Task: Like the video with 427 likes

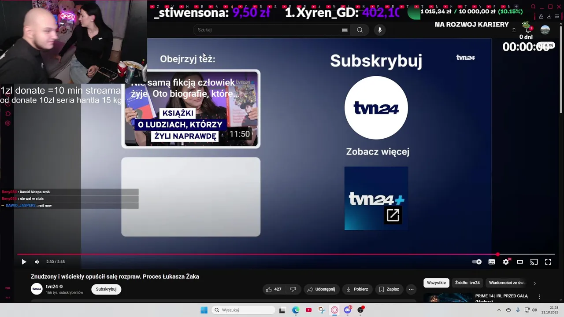Action: tap(274, 289)
